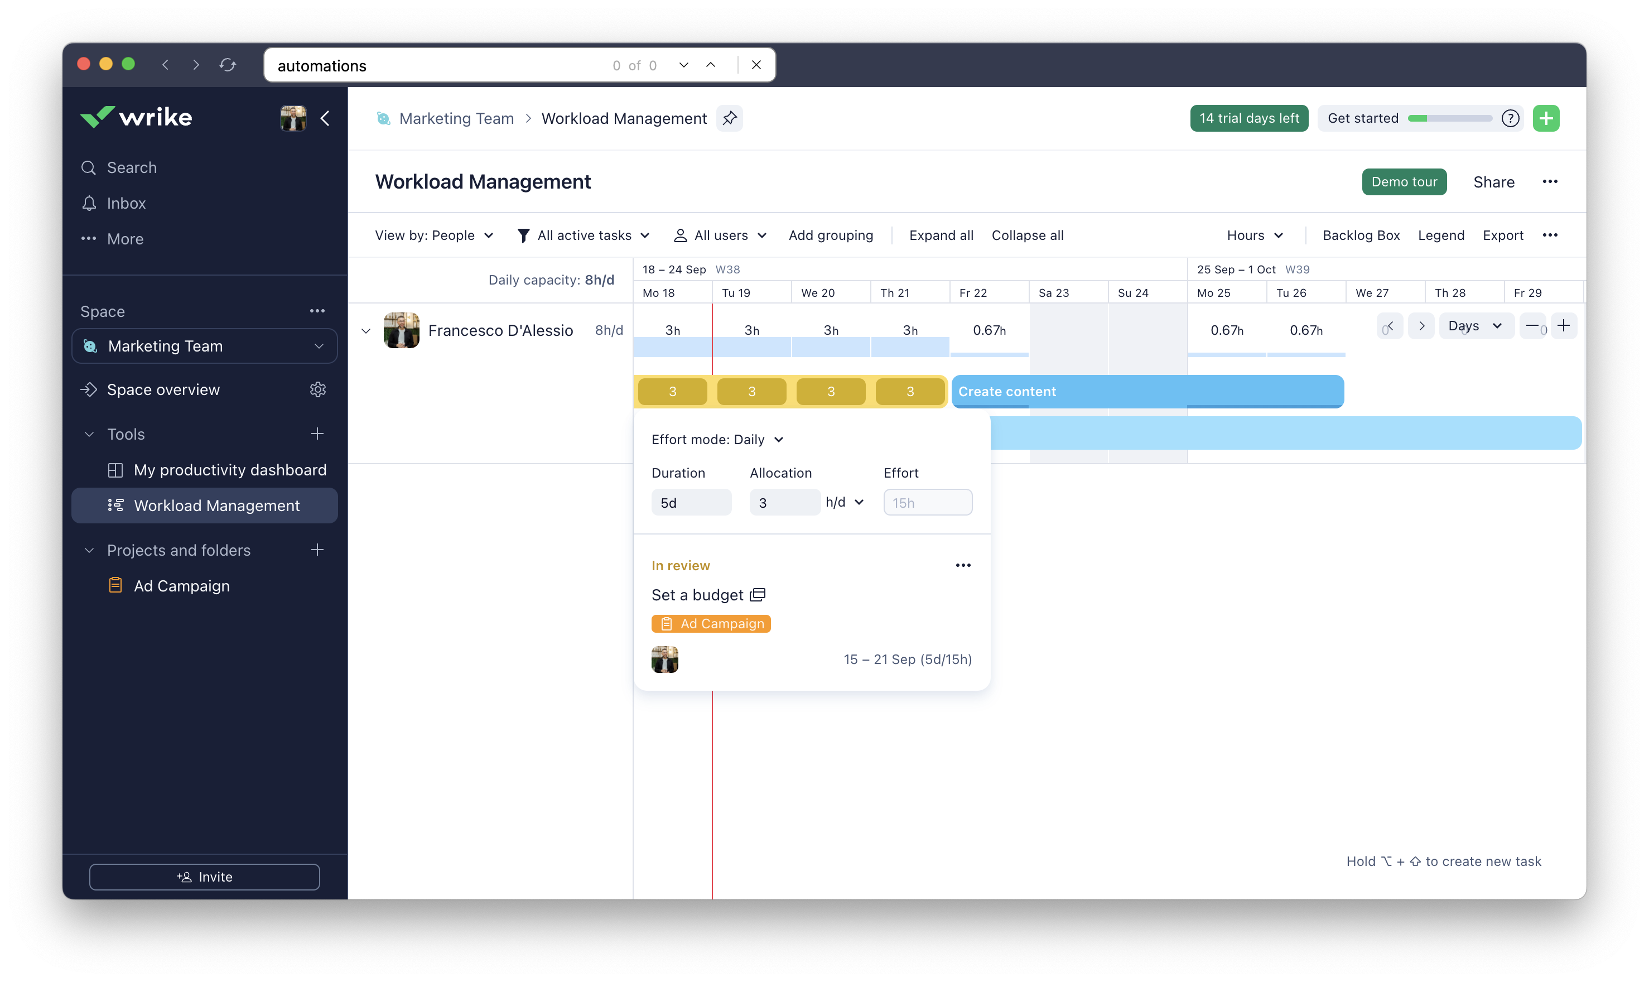Enter a value in the Effort input field
This screenshot has height=982, width=1649.
(927, 503)
